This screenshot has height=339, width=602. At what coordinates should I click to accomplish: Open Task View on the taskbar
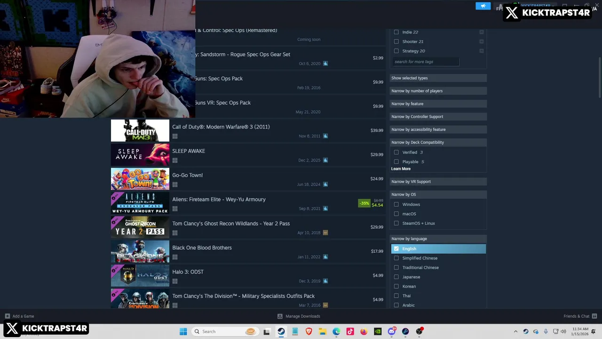coord(267,331)
